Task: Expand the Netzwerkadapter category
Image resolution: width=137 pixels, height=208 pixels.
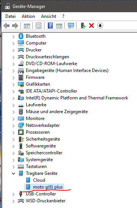Action: [14, 125]
